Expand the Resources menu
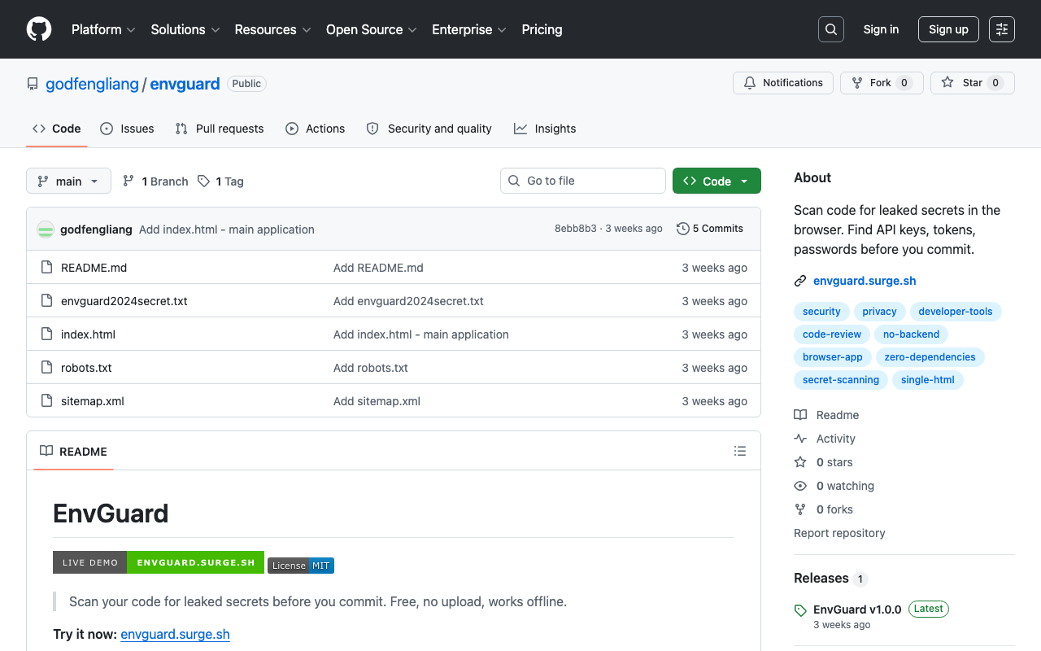This screenshot has height=651, width=1041. tap(272, 29)
